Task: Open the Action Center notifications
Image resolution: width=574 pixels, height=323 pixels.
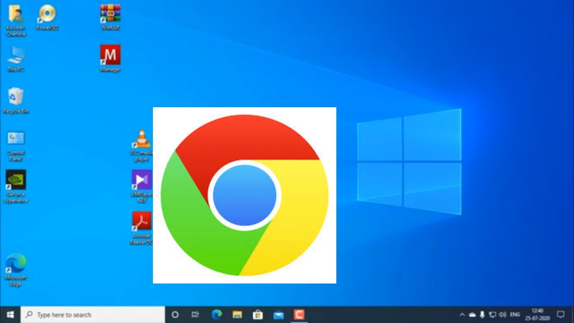Action: point(561,314)
